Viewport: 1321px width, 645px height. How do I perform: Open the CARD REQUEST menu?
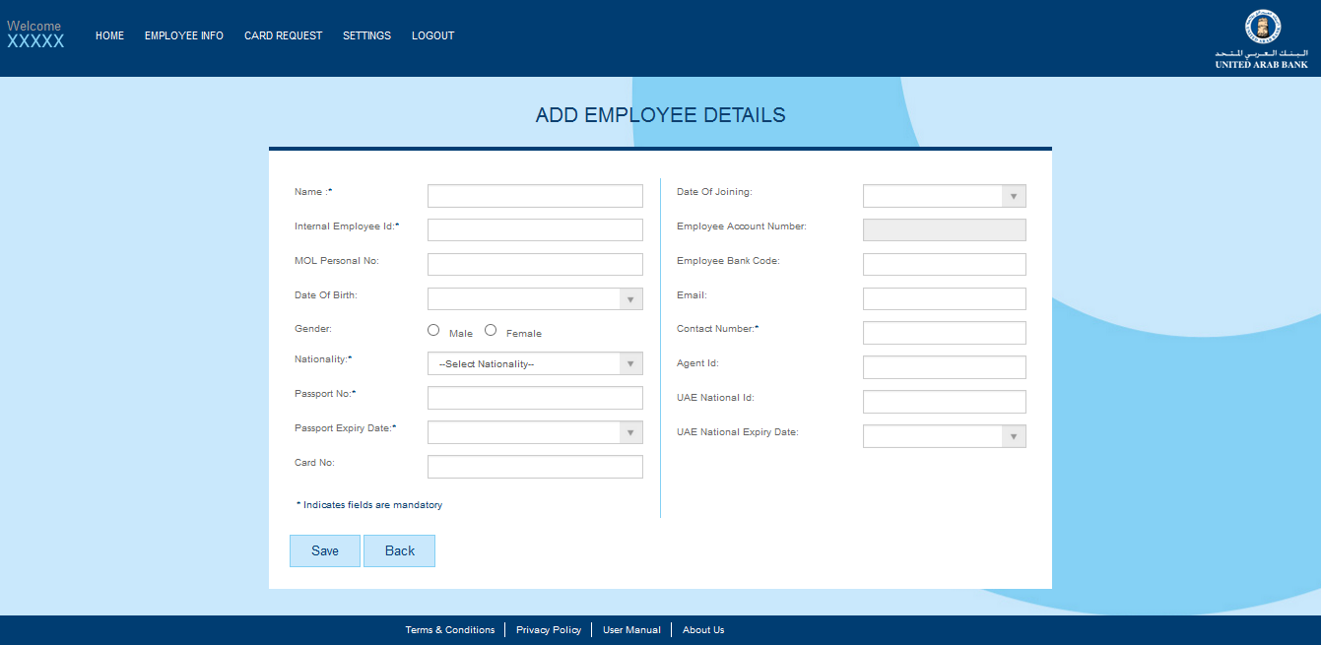pos(283,35)
